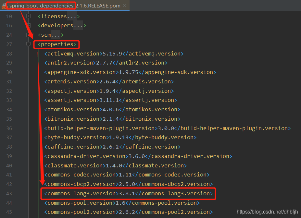301x218 pixels.
Task: Close the spring-boot-dependencies pom tab
Action: [125, 6]
